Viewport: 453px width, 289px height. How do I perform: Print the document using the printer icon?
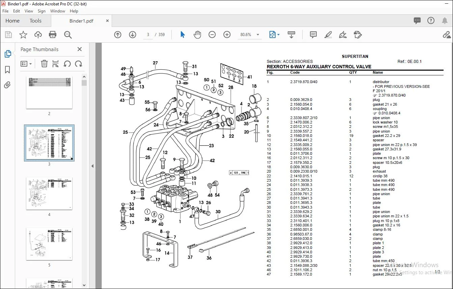point(53,35)
